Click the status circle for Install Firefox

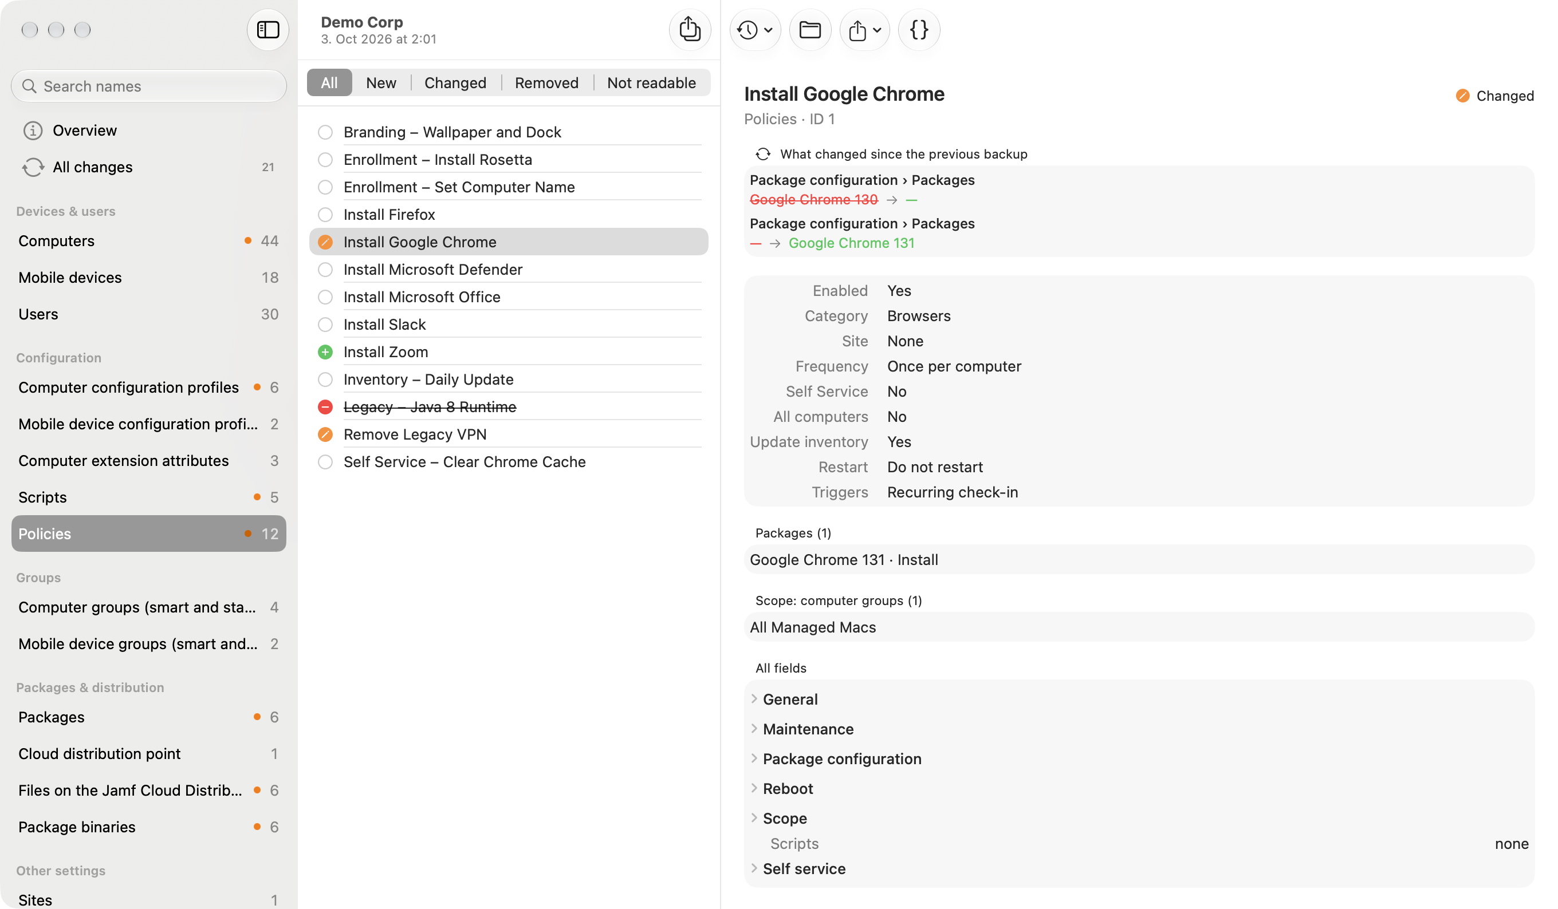(x=325, y=215)
